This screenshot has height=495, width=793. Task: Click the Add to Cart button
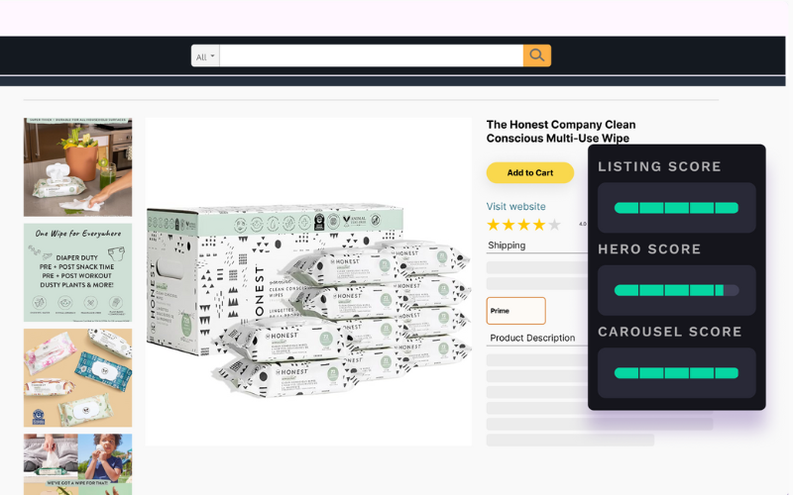pos(530,172)
